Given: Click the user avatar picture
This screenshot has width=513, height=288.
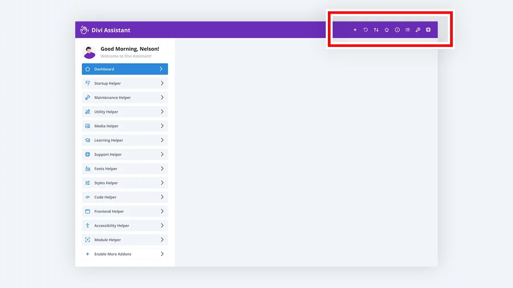Looking at the screenshot, I should (x=89, y=52).
